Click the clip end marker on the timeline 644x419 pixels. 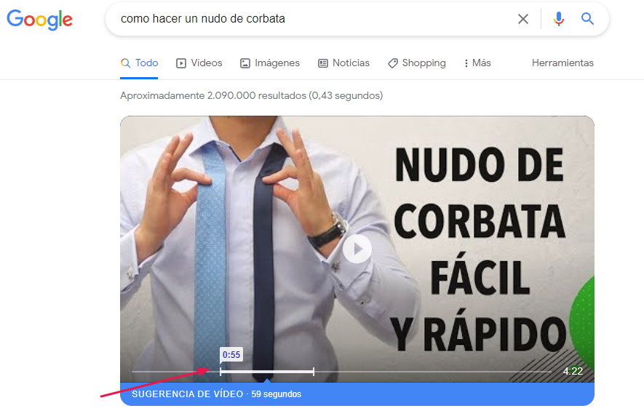click(x=314, y=372)
